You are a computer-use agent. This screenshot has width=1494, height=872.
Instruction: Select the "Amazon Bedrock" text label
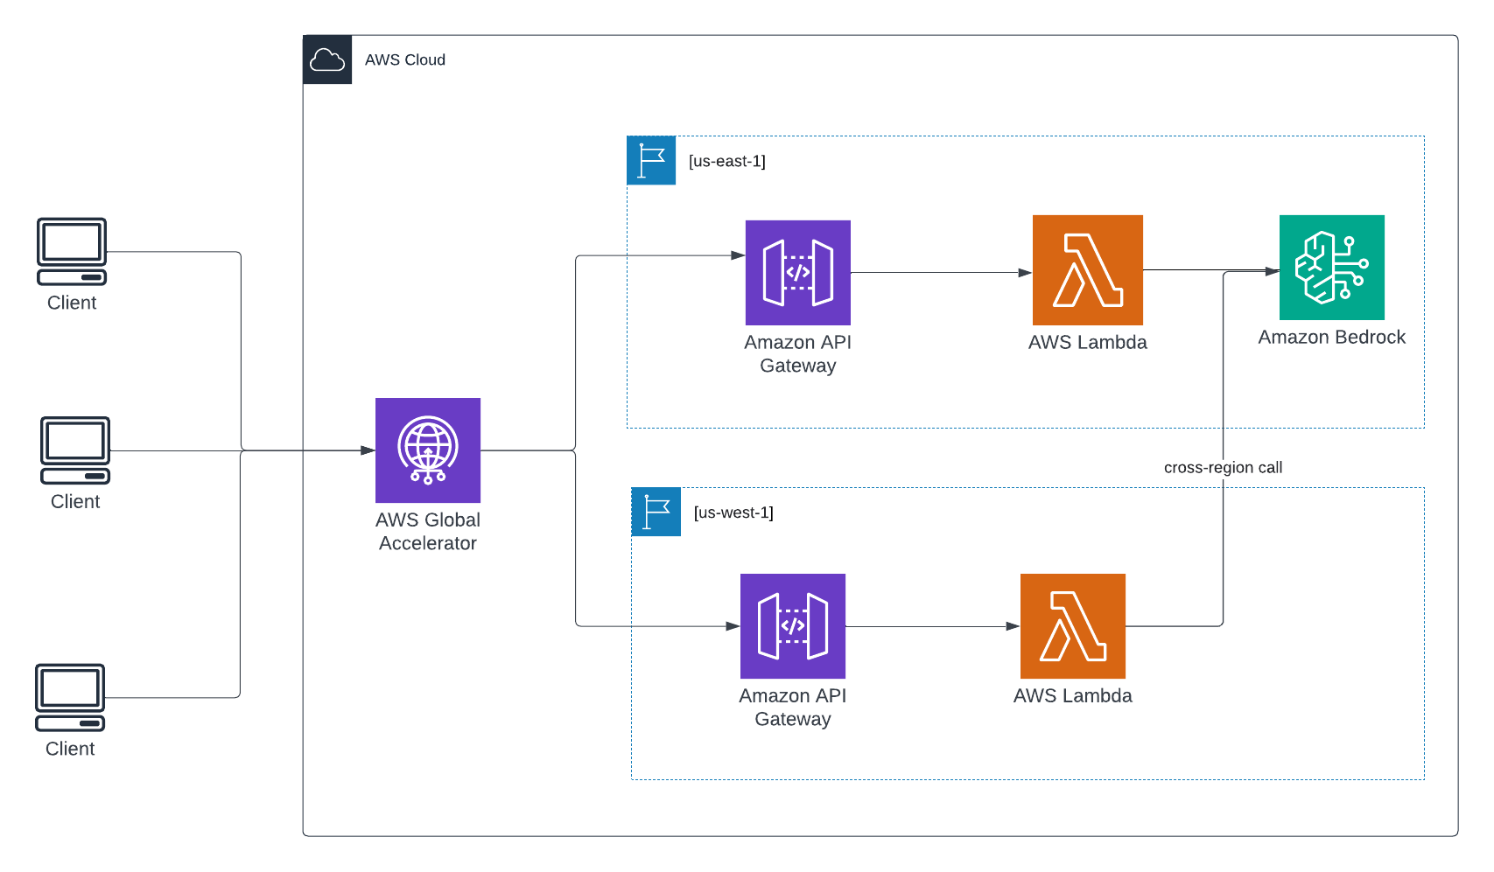pos(1331,337)
